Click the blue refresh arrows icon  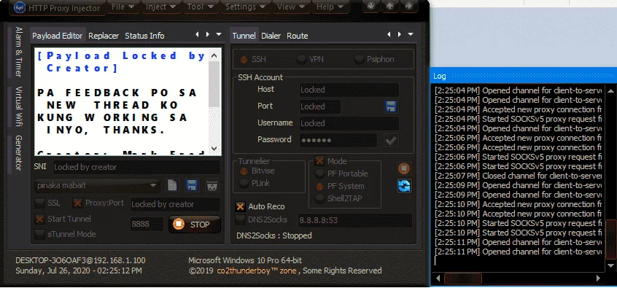[x=404, y=186]
